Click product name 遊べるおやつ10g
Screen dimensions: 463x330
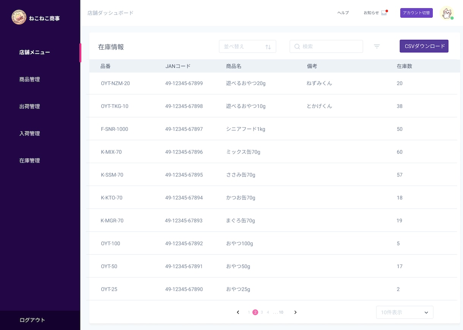[x=246, y=106]
